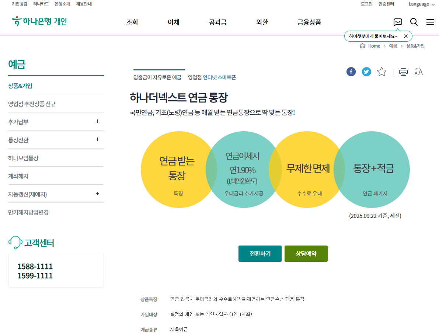439x334 pixels.
Task: Select 만기해지방법변경 in the sidebar
Action: [28, 212]
